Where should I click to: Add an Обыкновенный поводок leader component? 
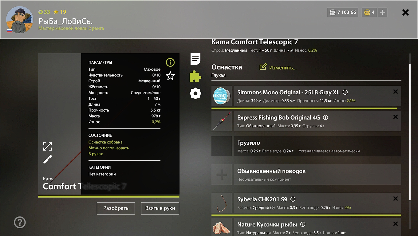[222, 175]
